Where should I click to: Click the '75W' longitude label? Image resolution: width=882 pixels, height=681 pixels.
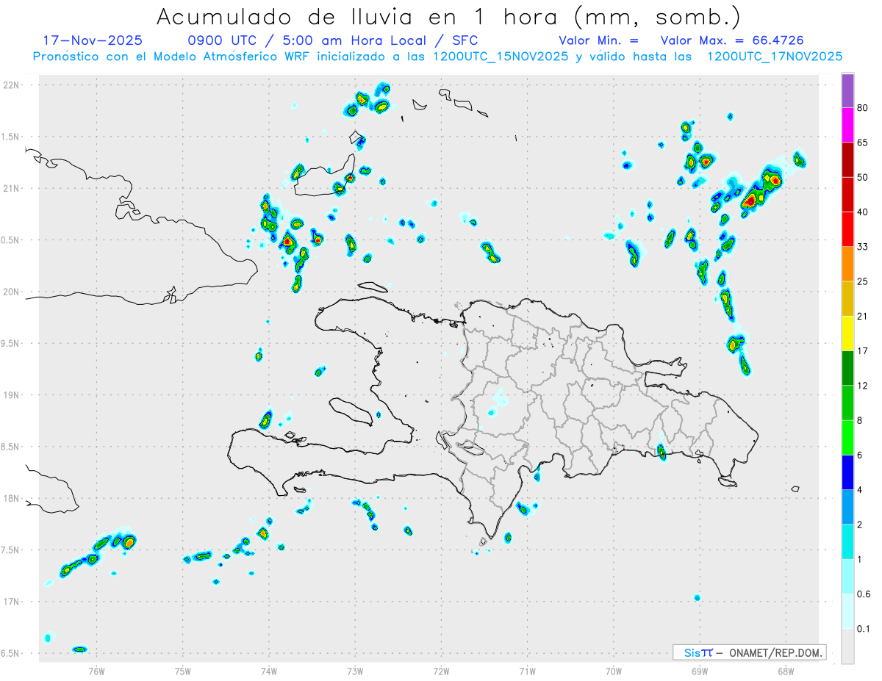[183, 671]
